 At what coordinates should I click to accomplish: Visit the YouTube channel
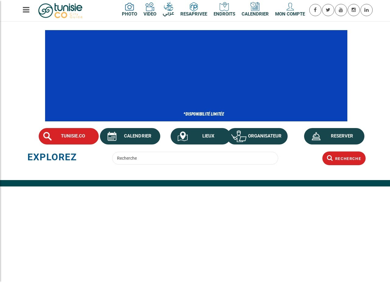341,10
